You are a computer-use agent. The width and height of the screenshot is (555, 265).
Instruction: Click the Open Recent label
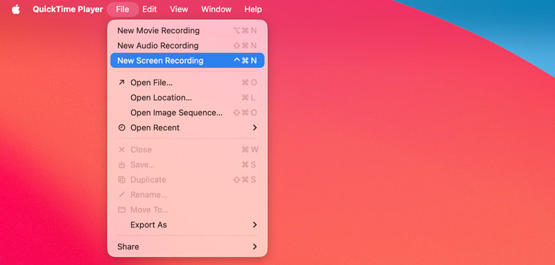click(155, 128)
